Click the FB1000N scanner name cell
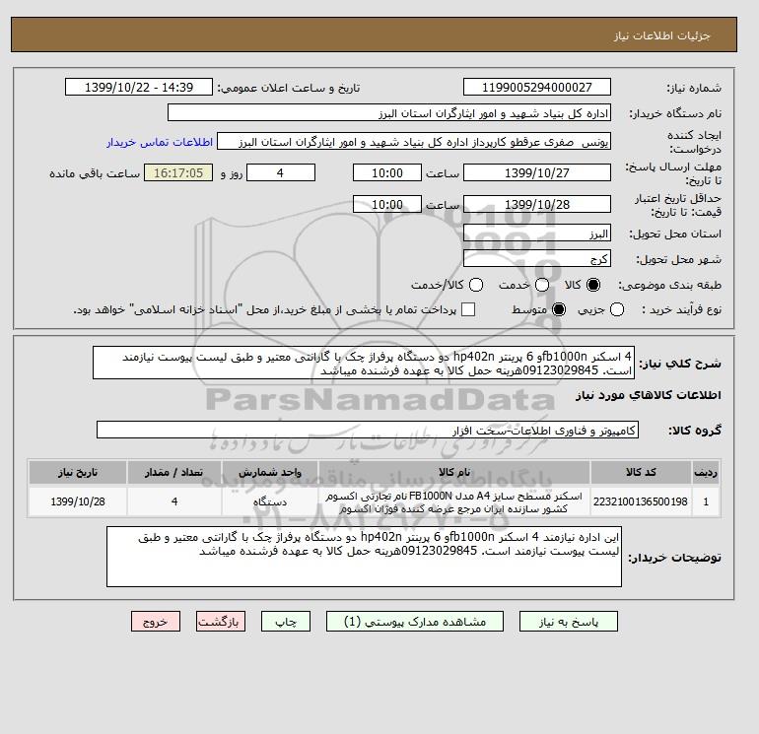Viewport: 759px width, 734px height. (x=454, y=501)
